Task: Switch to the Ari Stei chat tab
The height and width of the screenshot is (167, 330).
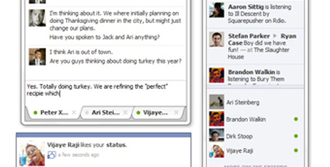Action: (x=106, y=113)
